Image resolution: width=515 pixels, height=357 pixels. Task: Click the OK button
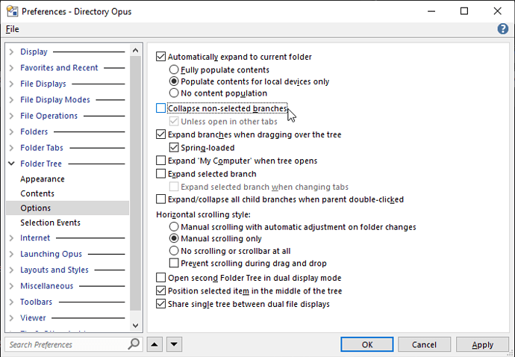click(x=367, y=344)
